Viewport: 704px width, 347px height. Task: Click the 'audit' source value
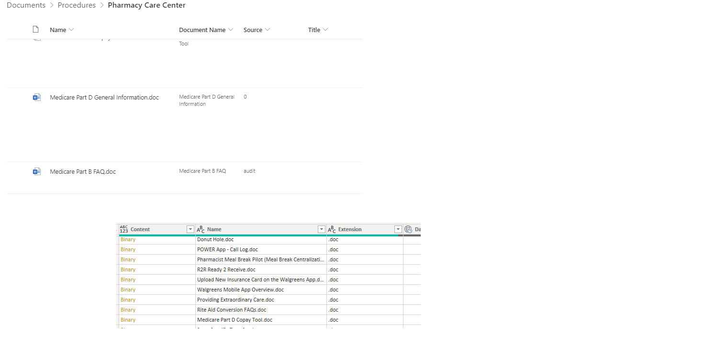249,171
